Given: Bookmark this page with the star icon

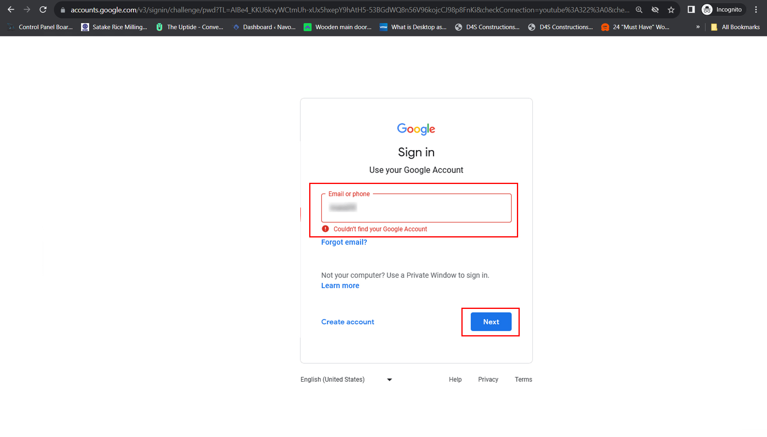Looking at the screenshot, I should pyautogui.click(x=671, y=10).
